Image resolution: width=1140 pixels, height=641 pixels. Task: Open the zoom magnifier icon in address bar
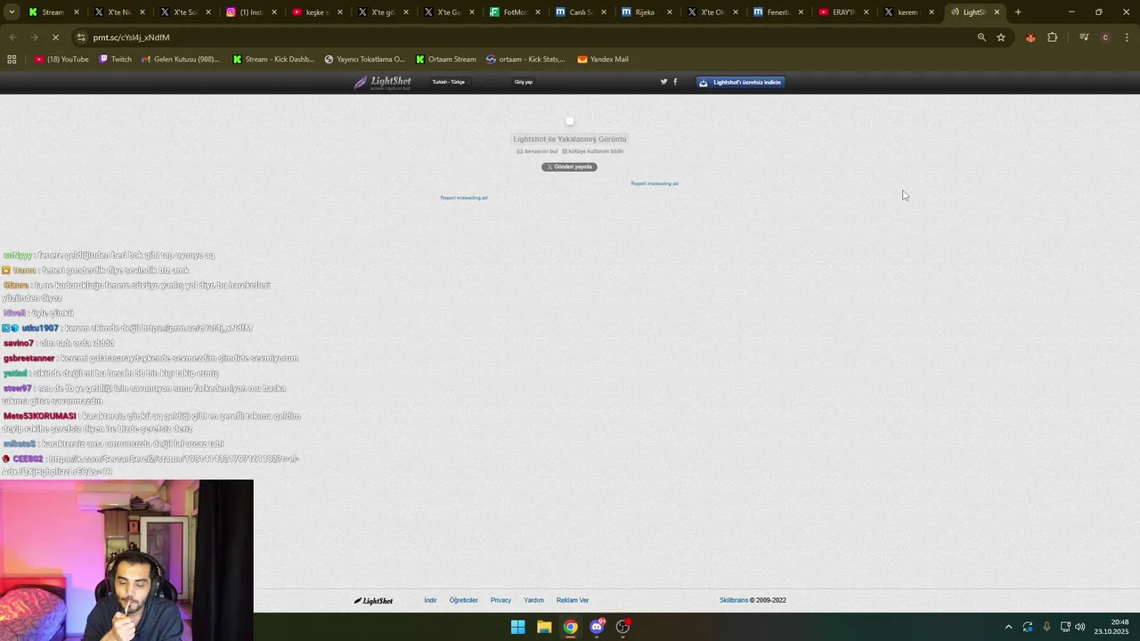981,37
